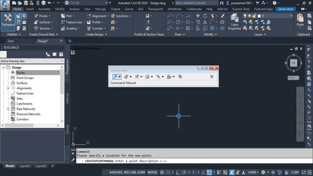Open the Help question mark icon
Image resolution: width=313 pixels, height=176 pixels.
275,3
